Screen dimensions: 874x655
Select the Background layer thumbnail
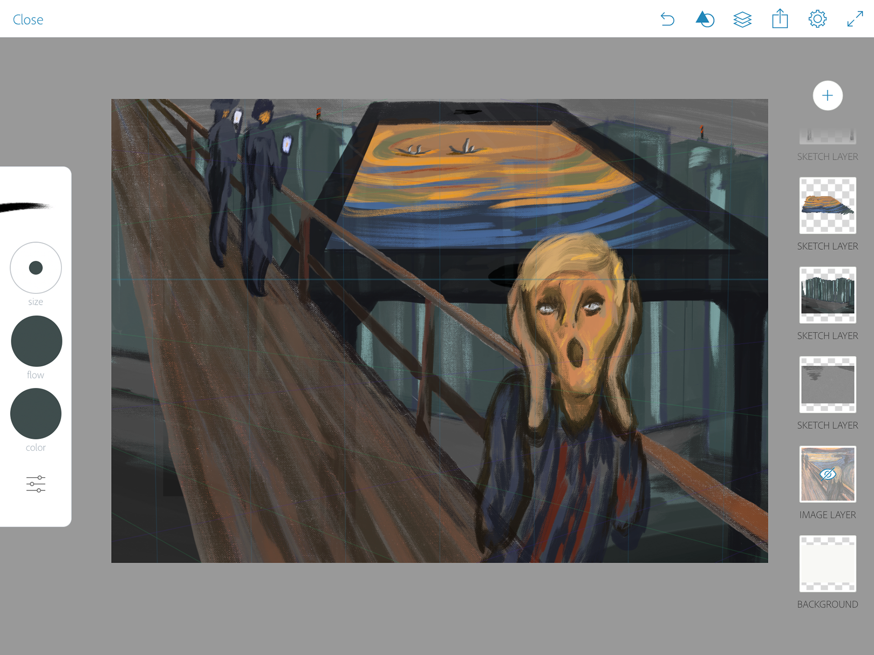[828, 564]
